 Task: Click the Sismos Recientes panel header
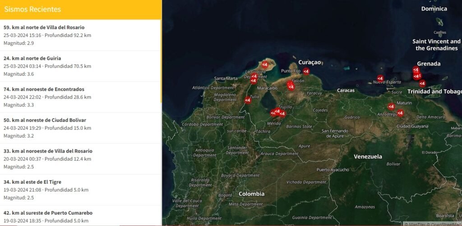80,9
